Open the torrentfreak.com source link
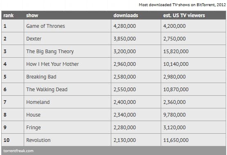 (x=18, y=151)
